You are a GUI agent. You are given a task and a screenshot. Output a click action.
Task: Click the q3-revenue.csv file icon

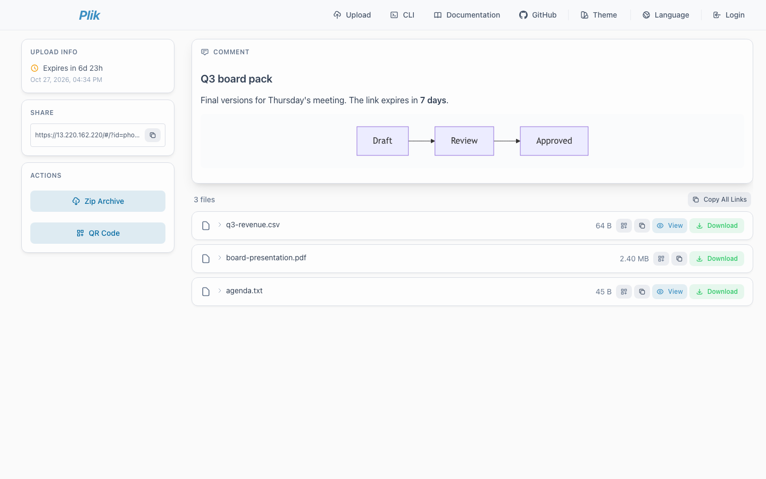[206, 226]
